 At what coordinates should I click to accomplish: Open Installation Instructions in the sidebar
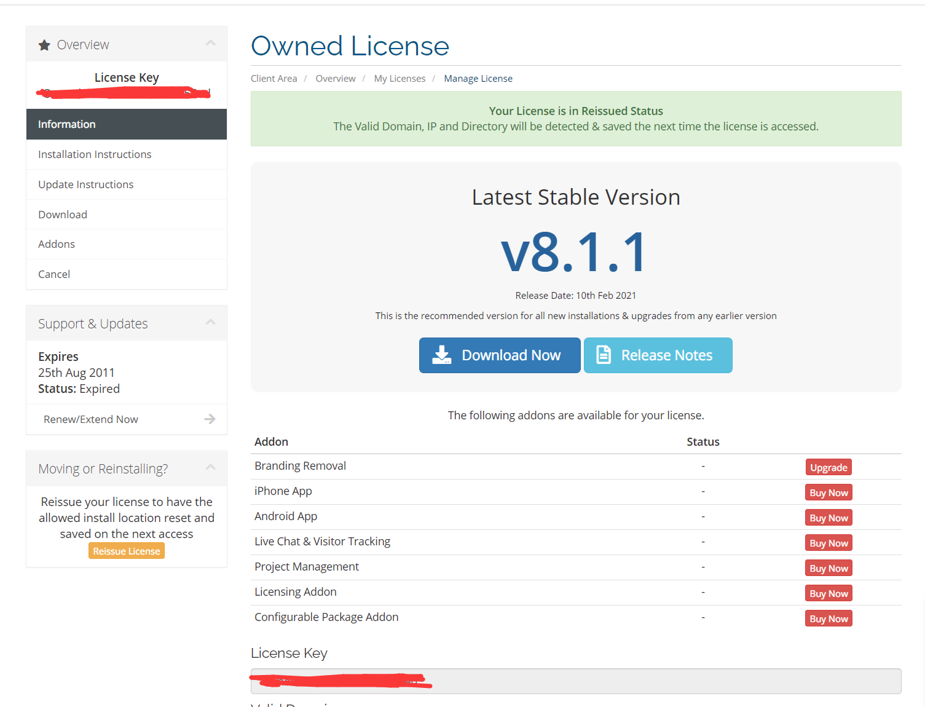click(x=127, y=154)
